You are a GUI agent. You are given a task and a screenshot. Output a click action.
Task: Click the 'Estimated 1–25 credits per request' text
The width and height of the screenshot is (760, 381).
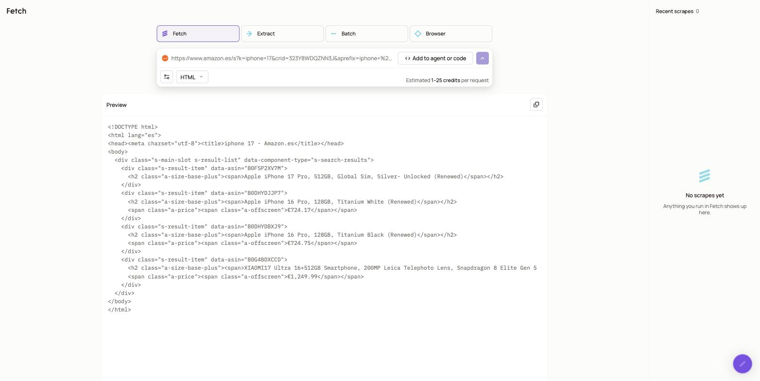(448, 80)
